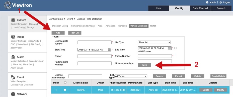
Task: Click the Parking Card Number input field
Action: click(x=95, y=63)
